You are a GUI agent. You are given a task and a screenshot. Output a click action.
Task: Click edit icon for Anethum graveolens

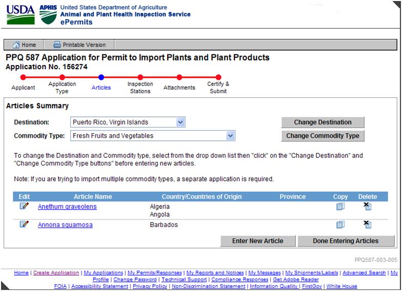pyautogui.click(x=24, y=206)
